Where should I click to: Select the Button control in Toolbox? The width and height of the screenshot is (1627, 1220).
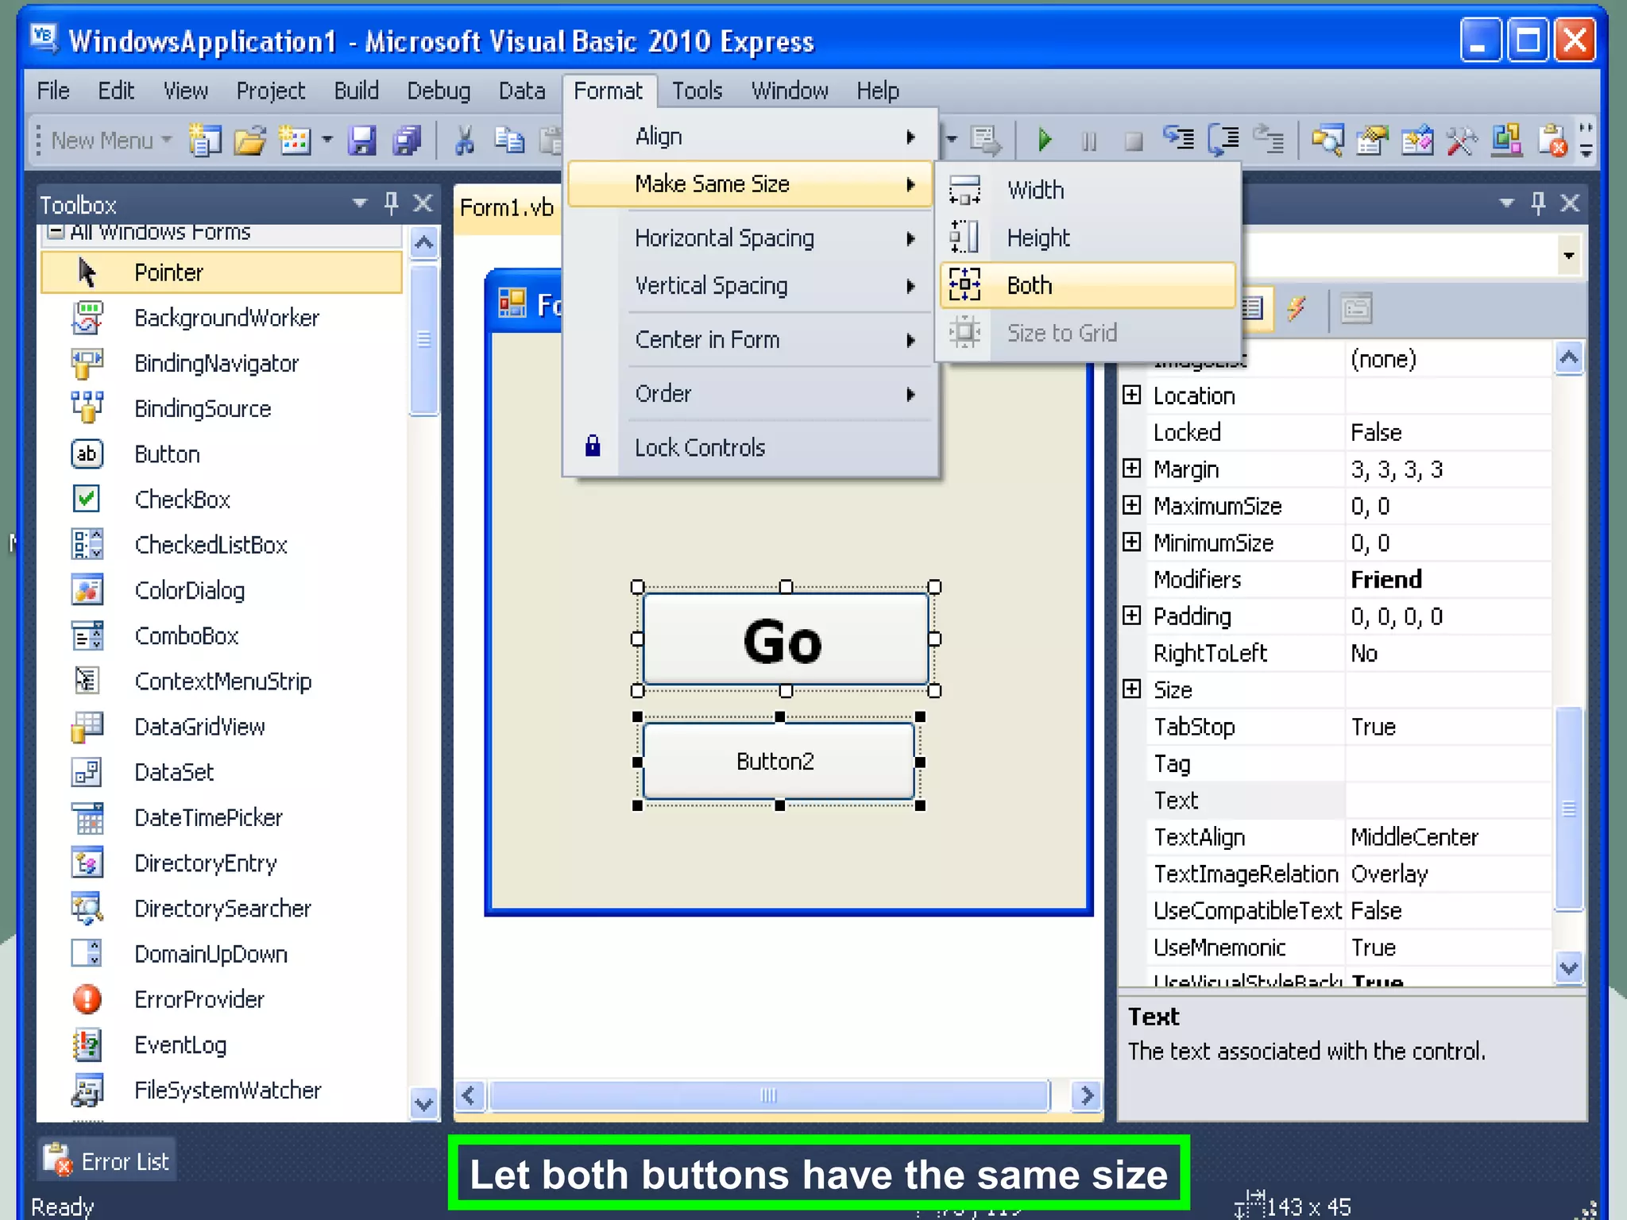167,454
